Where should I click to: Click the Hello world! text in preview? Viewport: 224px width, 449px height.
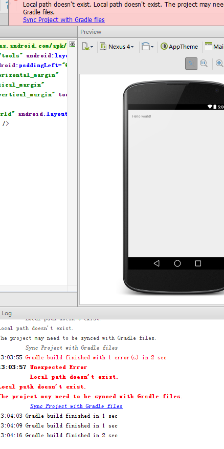point(142,116)
